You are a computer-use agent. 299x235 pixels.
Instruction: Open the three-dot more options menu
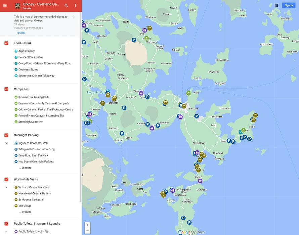76,5
